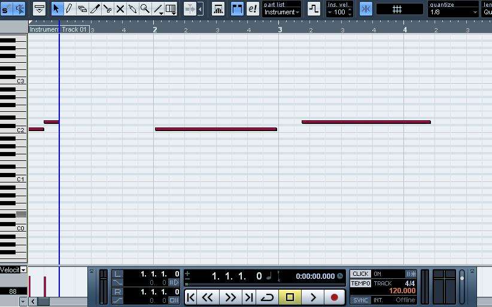The width and height of the screenshot is (492, 307).
Task: Toggle the TEMPO track button
Action: coord(360,284)
